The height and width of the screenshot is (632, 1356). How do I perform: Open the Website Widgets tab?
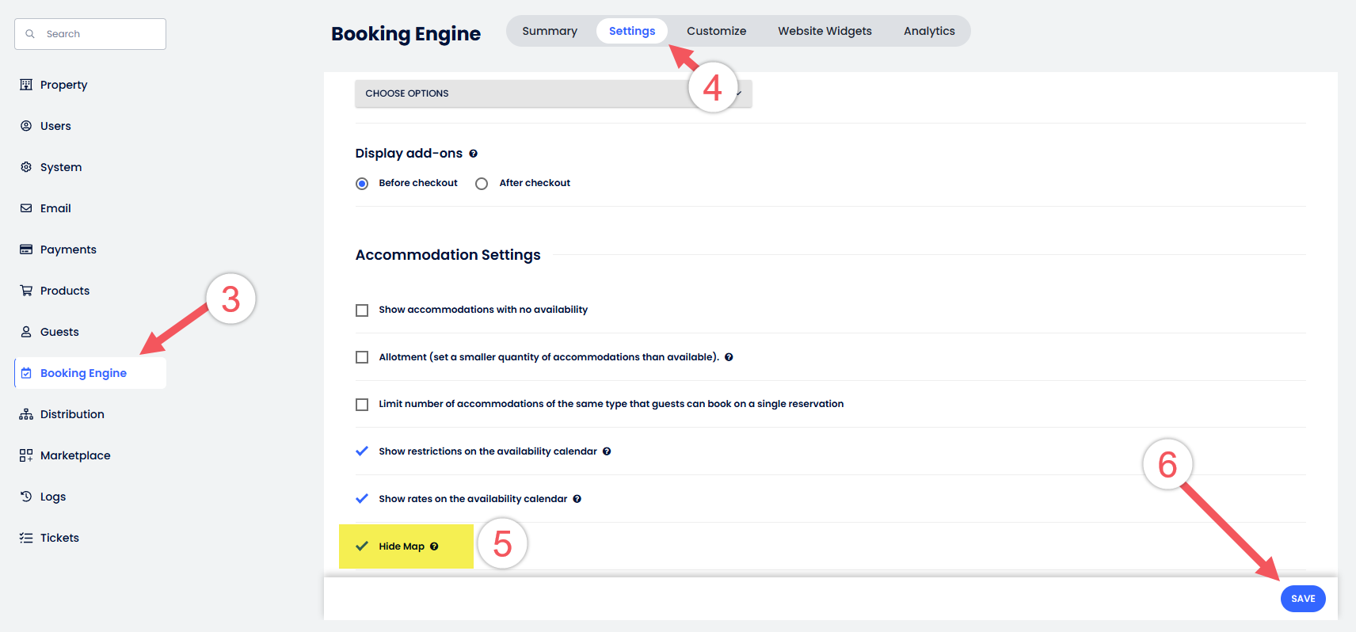click(825, 31)
